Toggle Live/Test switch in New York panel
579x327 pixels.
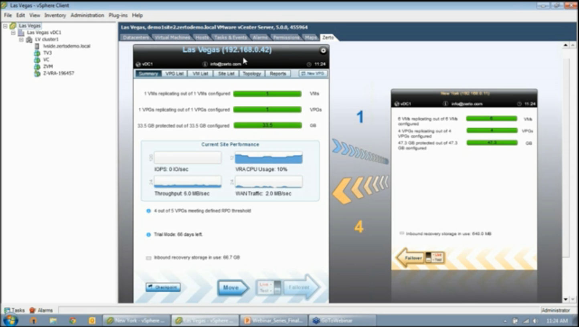[x=428, y=258]
